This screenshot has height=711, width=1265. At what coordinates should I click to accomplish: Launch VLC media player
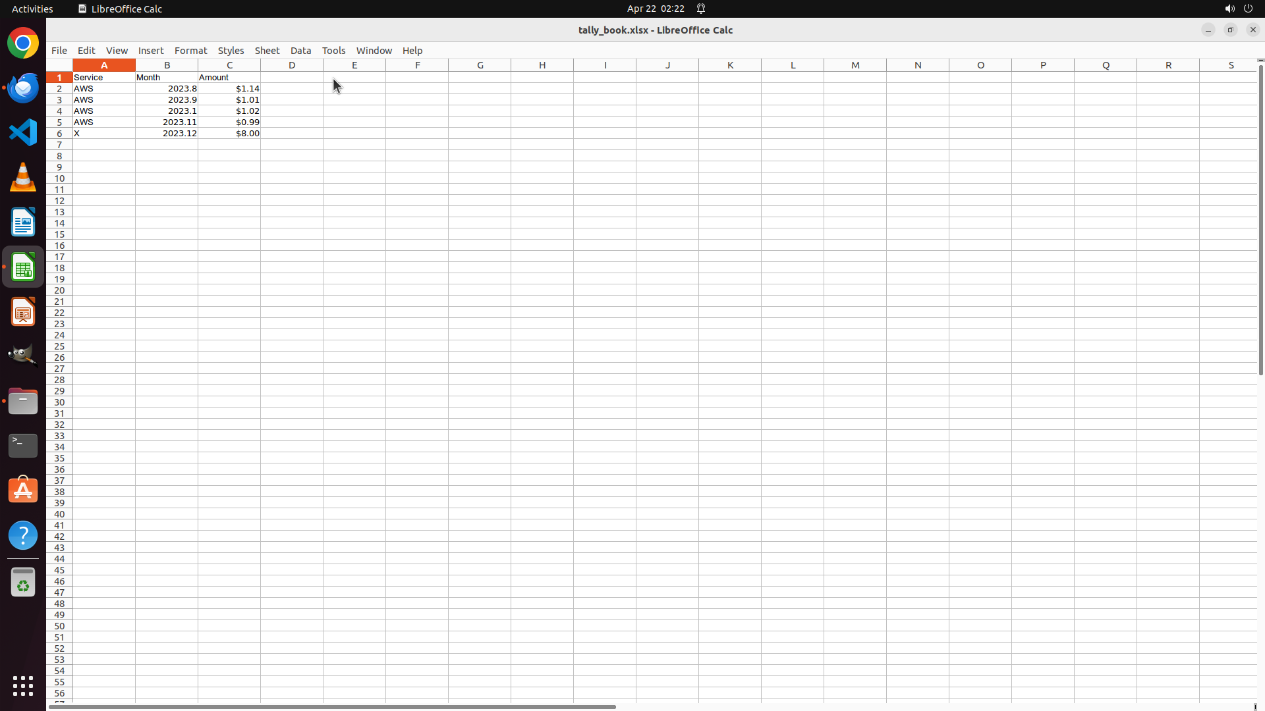pyautogui.click(x=23, y=177)
